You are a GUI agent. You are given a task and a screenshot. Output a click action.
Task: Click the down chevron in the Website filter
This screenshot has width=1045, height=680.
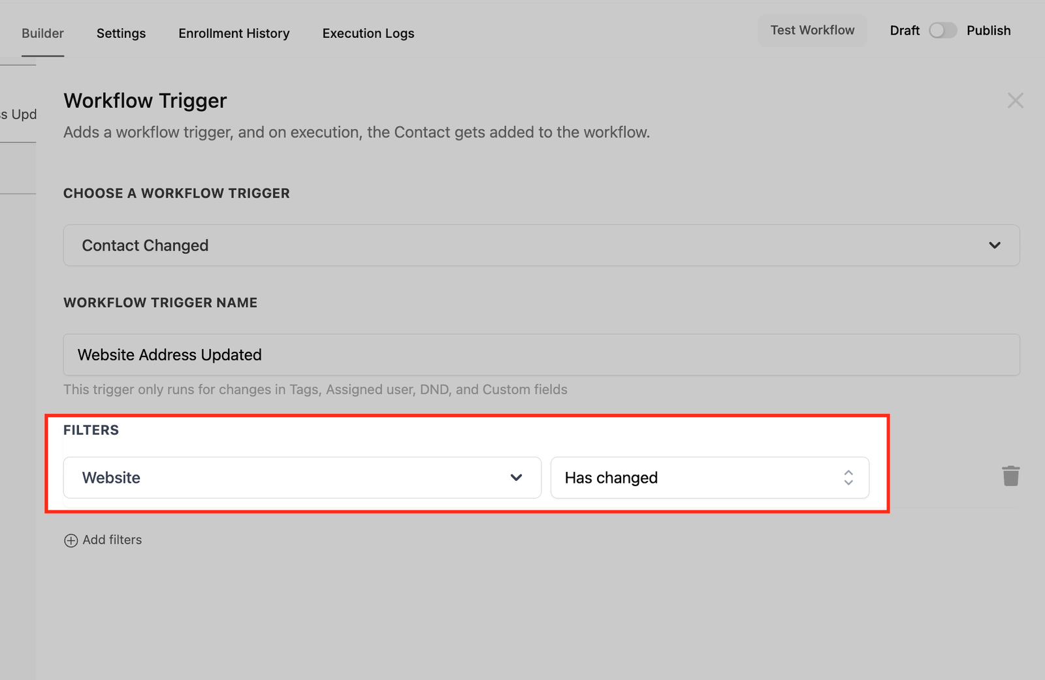[x=516, y=478]
